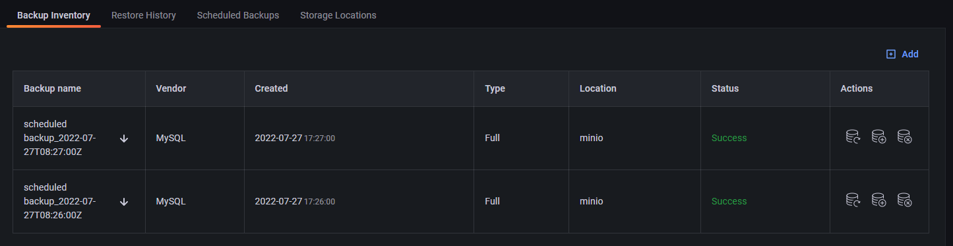Expand details arrow for backup_2022-07-27T08:26:00Z
The image size is (953, 246).
click(x=124, y=202)
